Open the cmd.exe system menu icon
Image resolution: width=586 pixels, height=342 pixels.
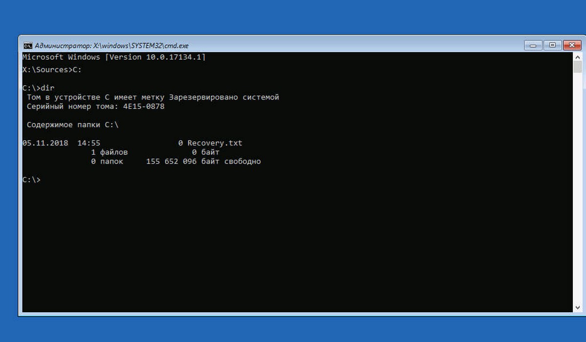pos(28,45)
